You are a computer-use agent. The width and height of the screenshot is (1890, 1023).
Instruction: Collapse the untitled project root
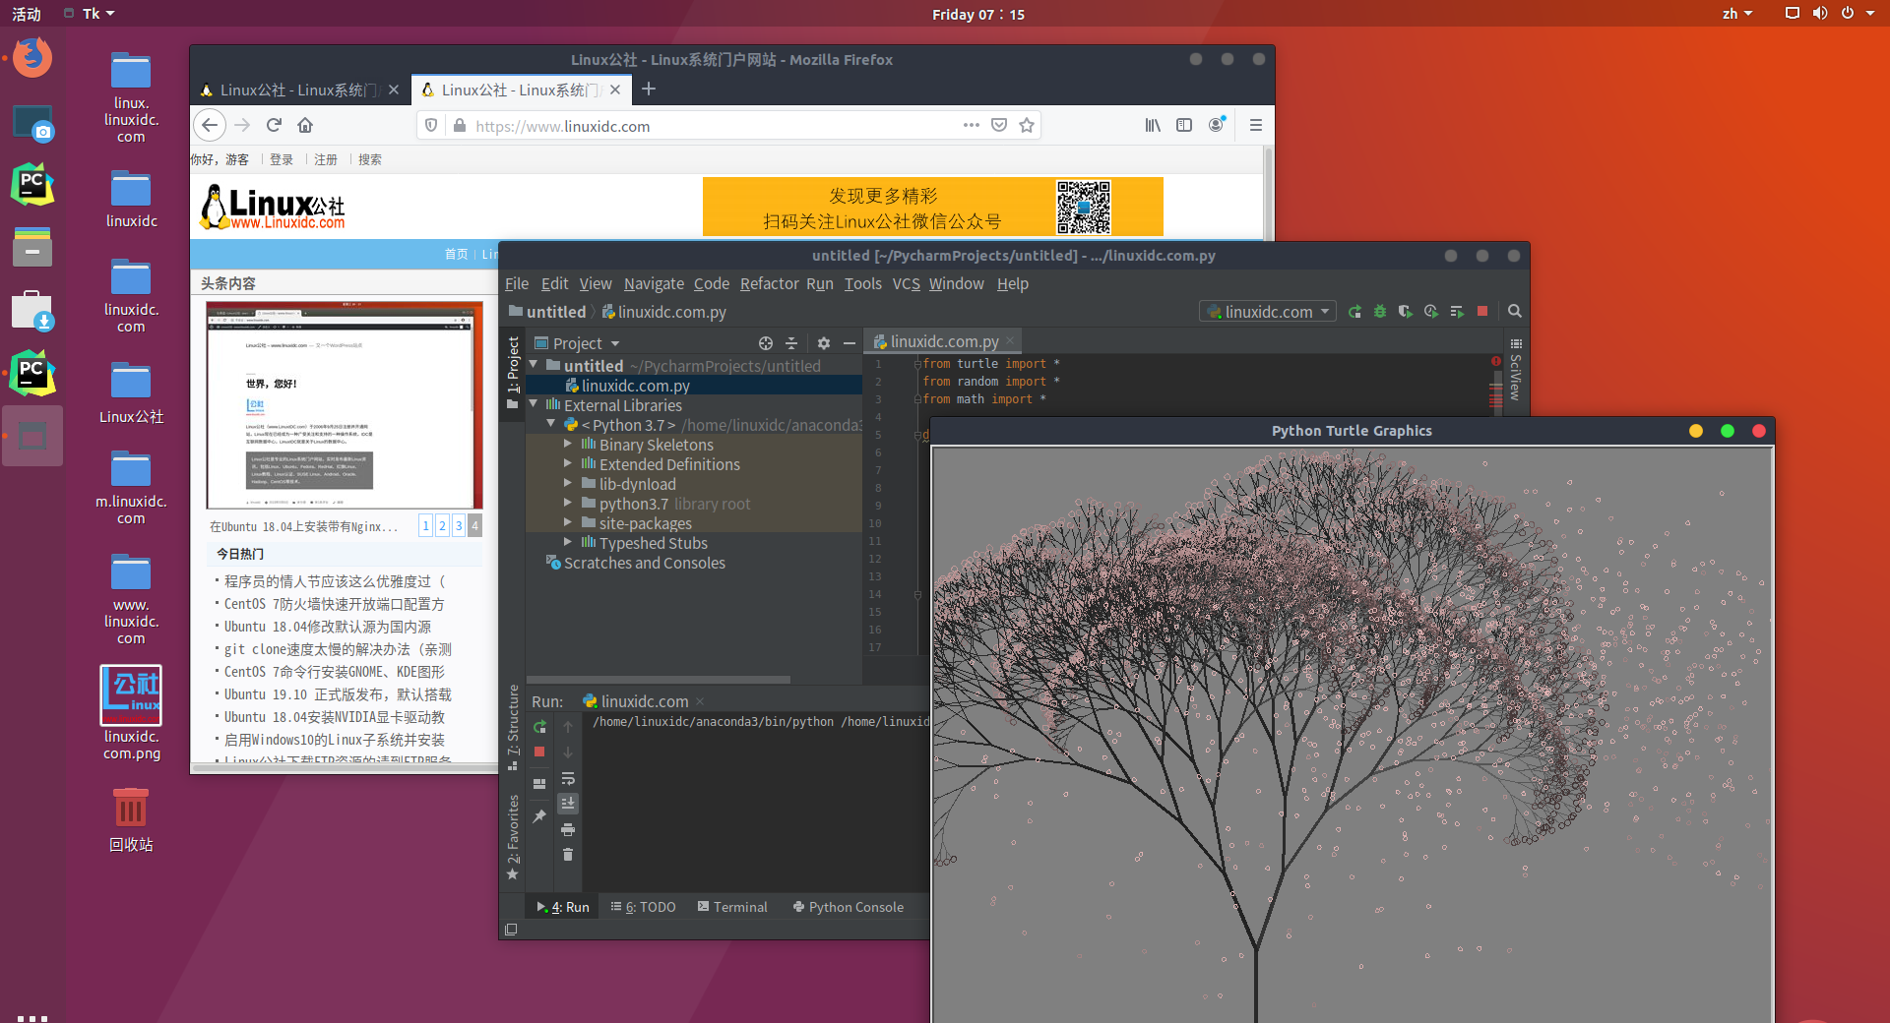tap(535, 365)
